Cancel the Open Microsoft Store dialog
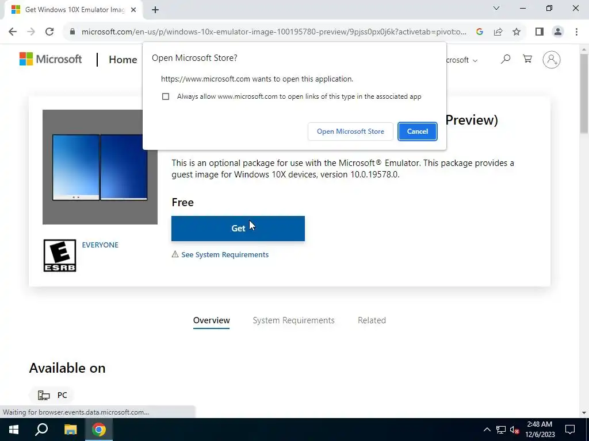 pos(418,131)
